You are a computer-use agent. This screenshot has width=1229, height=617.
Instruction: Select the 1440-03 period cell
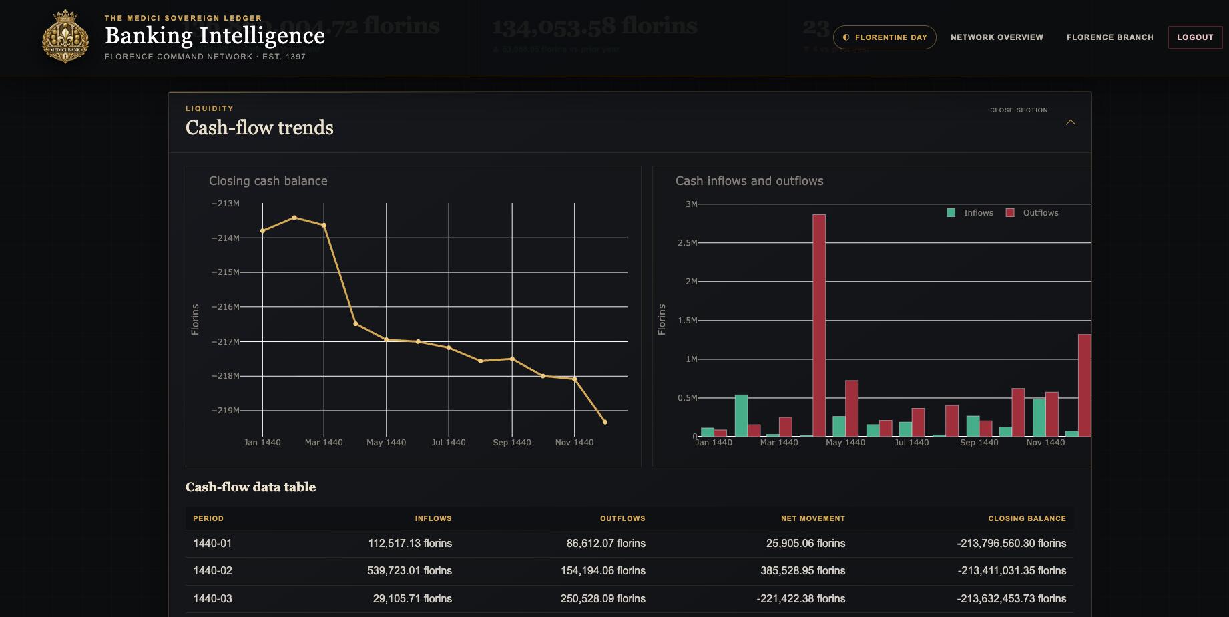[212, 599]
